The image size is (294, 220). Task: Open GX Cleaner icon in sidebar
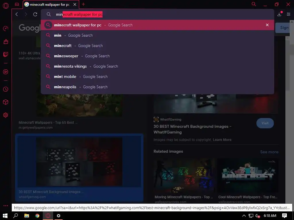pyautogui.click(x=6, y=42)
